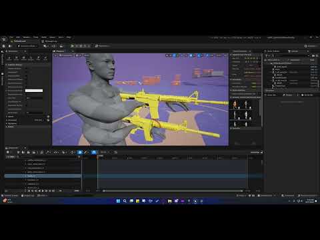Open the viewport Show dropdown
The width and height of the screenshot is (320, 240).
tap(87, 55)
